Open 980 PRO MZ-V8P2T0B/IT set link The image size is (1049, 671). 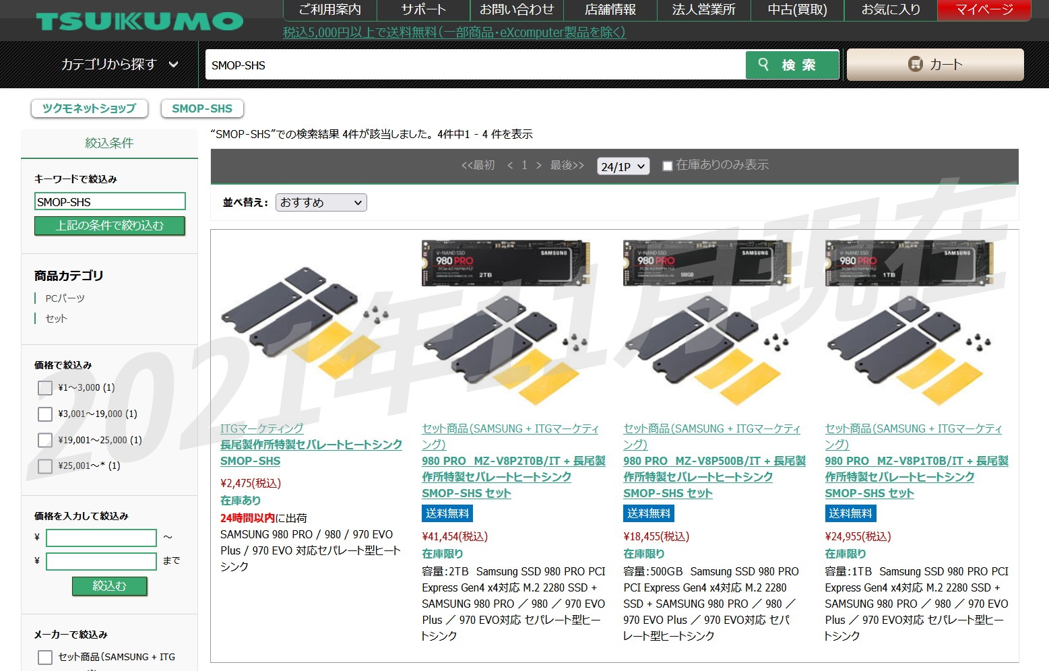pos(513,477)
